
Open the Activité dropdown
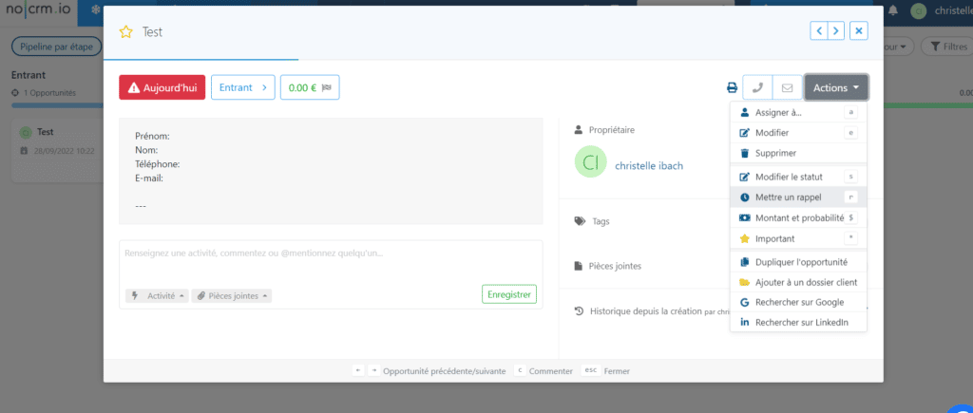pyautogui.click(x=157, y=296)
